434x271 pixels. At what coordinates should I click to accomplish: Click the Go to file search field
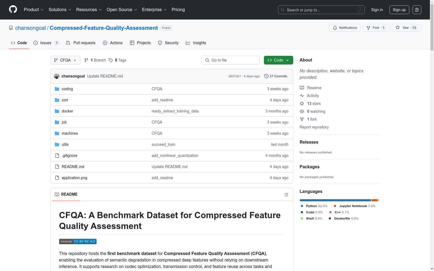[x=231, y=60]
